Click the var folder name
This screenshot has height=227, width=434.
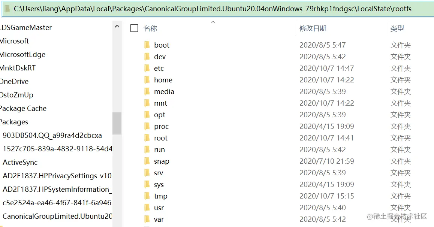click(x=159, y=219)
